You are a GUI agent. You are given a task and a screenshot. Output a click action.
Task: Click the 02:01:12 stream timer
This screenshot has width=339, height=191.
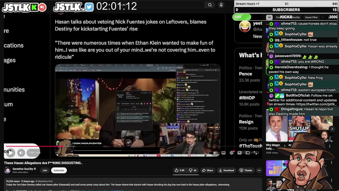pos(117,6)
